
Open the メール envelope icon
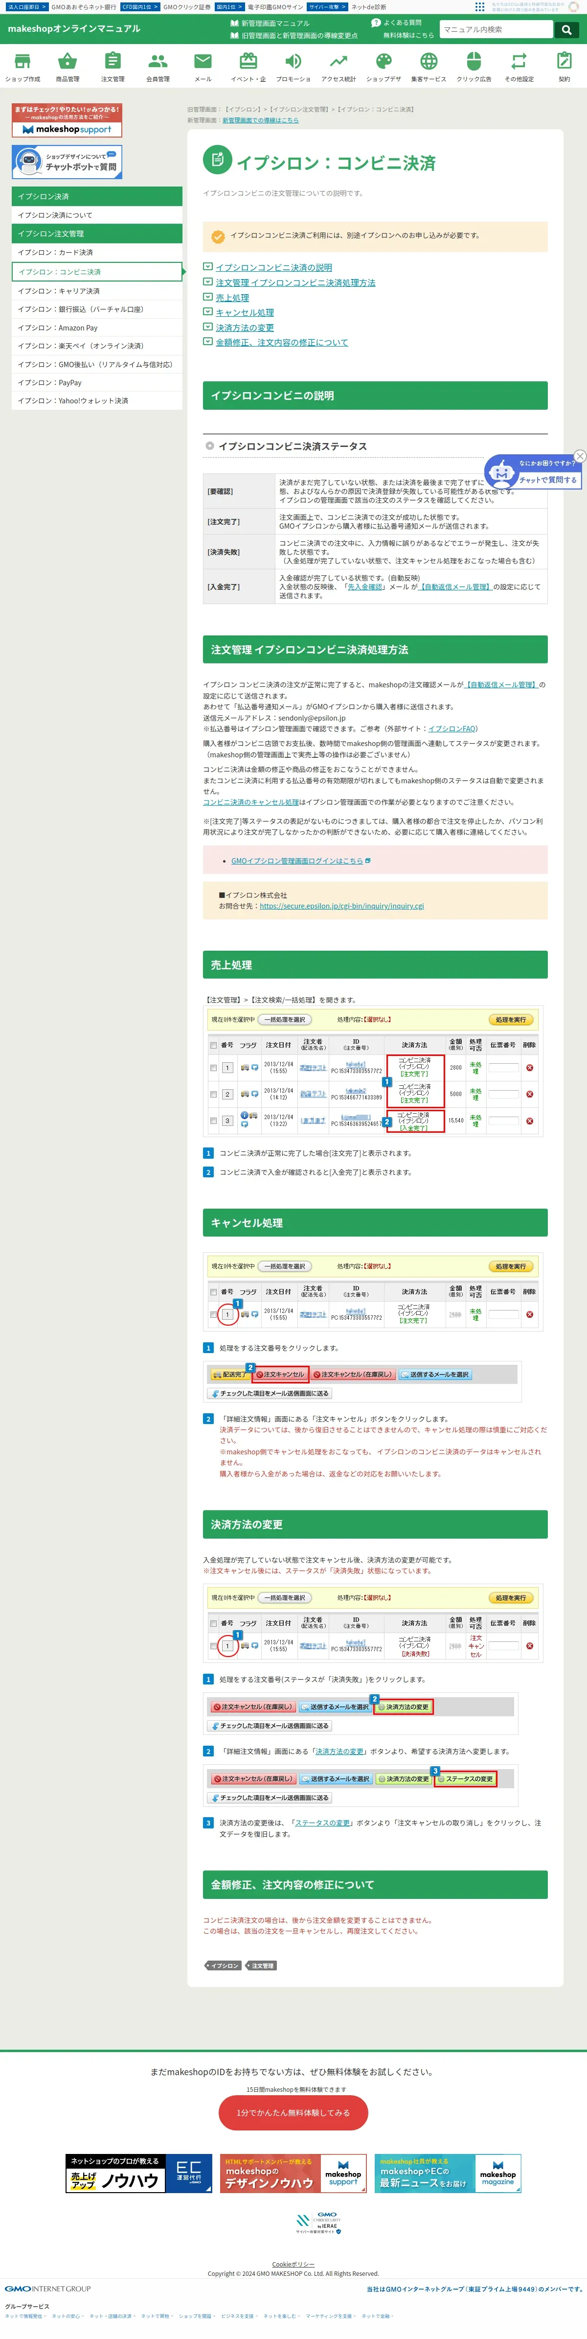[x=203, y=62]
